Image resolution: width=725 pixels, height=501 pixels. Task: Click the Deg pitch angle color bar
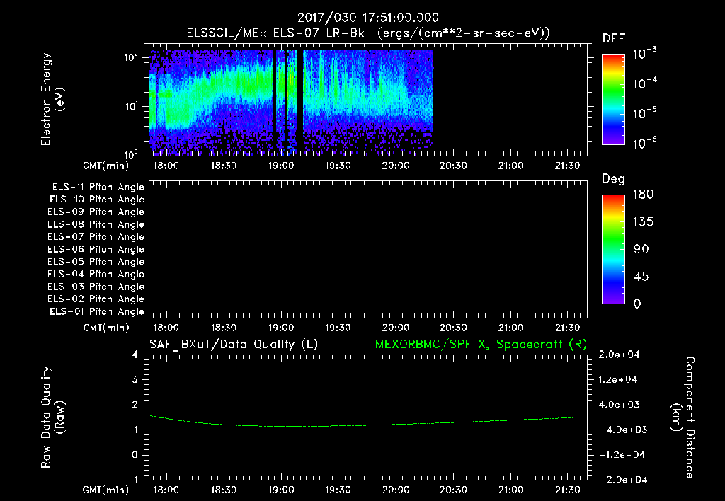[x=613, y=249]
